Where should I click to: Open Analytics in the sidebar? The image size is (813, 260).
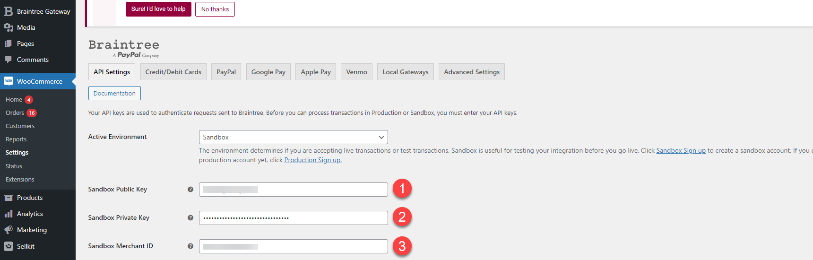(38, 214)
